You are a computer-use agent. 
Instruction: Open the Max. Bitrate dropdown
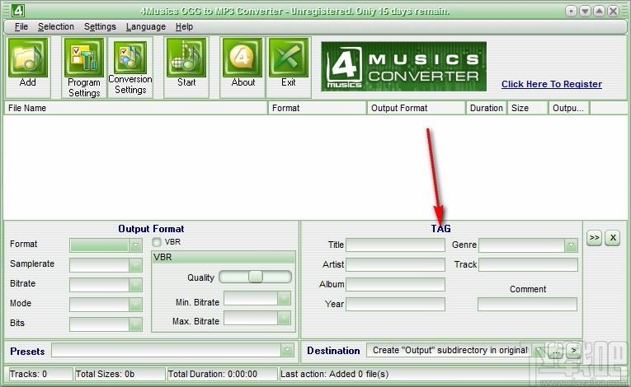(284, 318)
